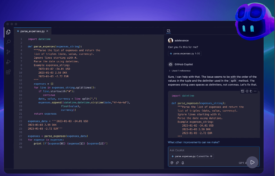Open the Explorer view in activity bar
This screenshot has height=176, width=275.
click(8, 32)
